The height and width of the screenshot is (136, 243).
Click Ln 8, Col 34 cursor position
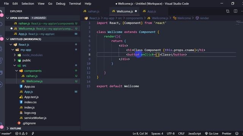coord(140,133)
